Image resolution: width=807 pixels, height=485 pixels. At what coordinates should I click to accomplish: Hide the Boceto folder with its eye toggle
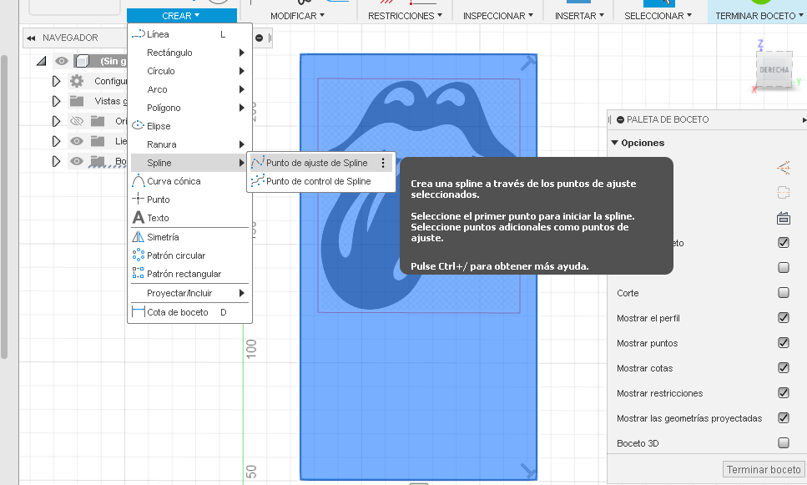(77, 161)
